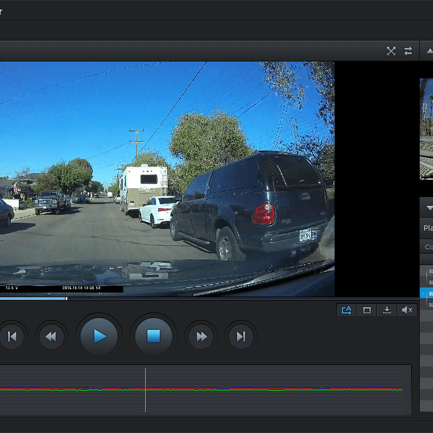Click the blue Co... label in the right panel
Viewport: 433px width, 433px height.
coord(429,247)
